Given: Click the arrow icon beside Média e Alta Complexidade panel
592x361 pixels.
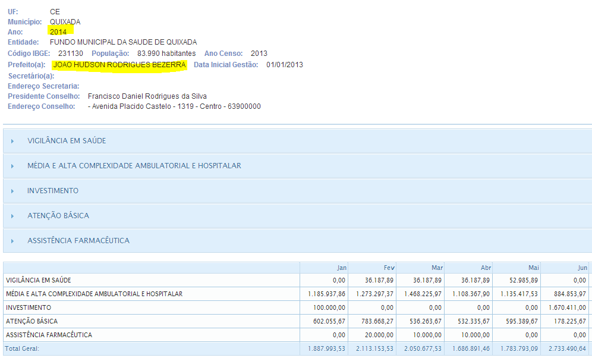Looking at the screenshot, I should pyautogui.click(x=12, y=166).
